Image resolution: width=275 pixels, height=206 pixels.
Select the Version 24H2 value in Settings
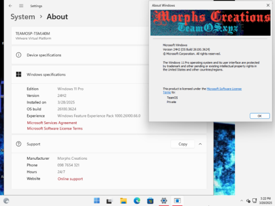pos(62,96)
